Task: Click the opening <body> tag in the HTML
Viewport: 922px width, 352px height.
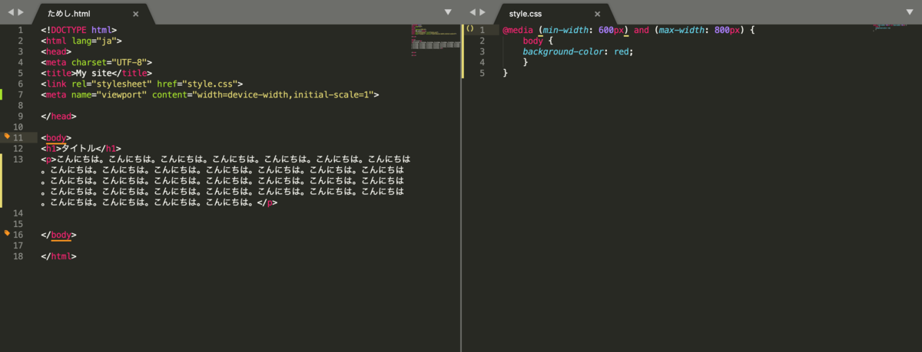Action: [x=57, y=137]
